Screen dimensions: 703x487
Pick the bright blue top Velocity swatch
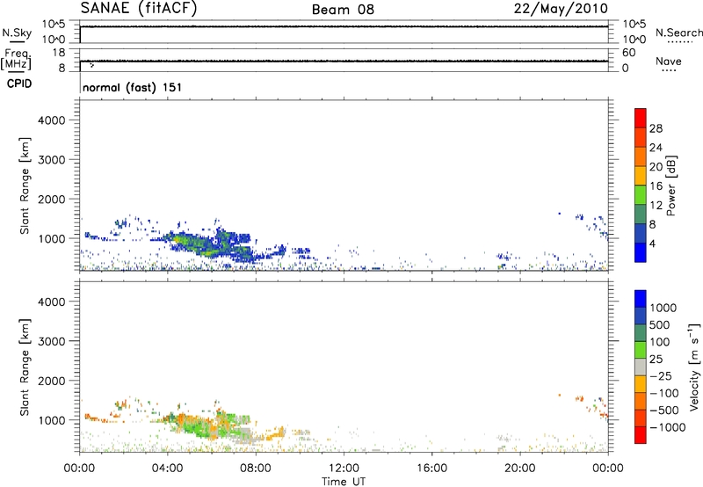641,299
